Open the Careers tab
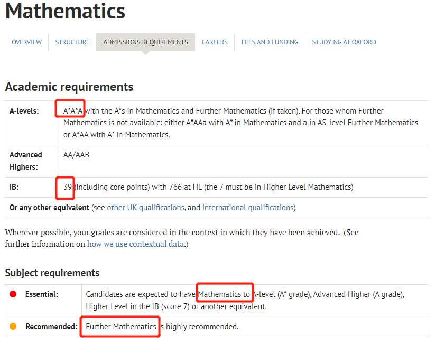 coord(215,42)
